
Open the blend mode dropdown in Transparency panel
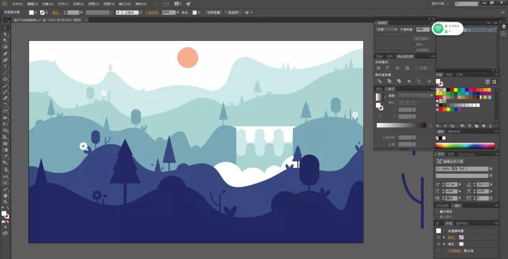386,29
